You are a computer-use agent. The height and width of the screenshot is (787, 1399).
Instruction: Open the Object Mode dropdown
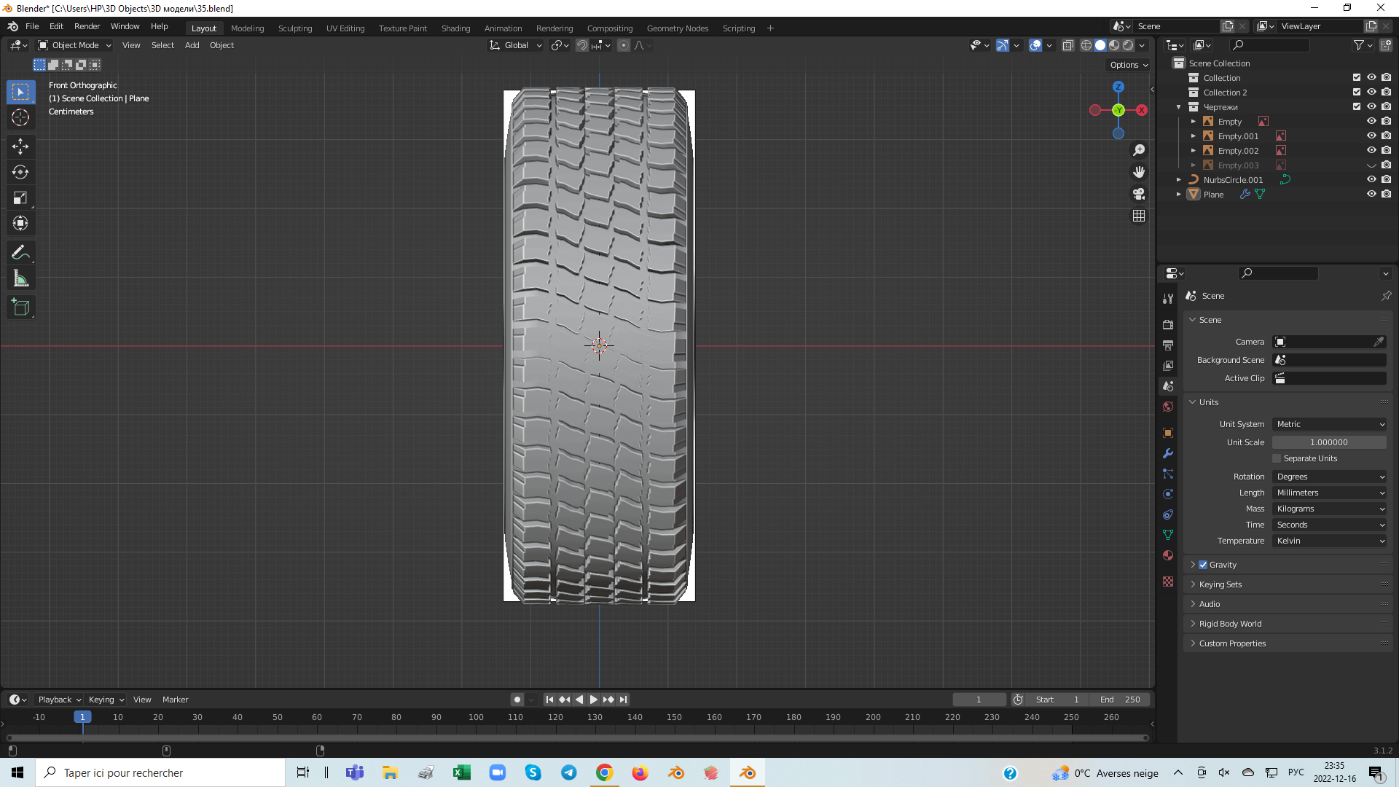click(75, 45)
